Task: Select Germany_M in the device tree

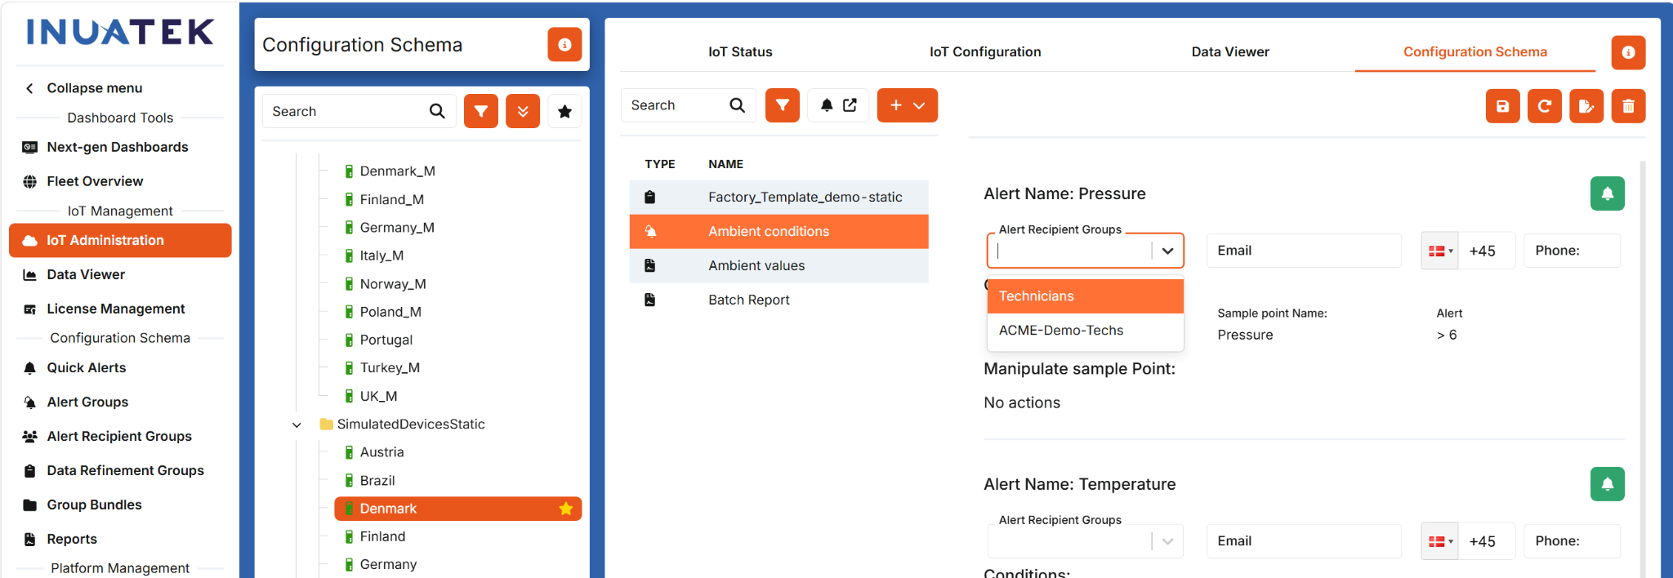Action: coord(397,228)
